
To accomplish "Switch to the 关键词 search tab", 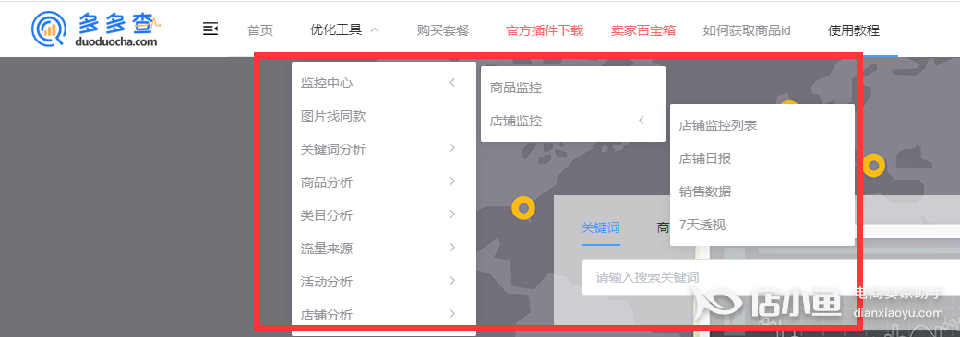I will pyautogui.click(x=601, y=228).
